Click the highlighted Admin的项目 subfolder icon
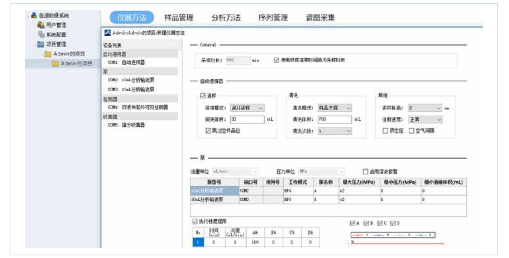Image resolution: width=509 pixels, height=258 pixels. click(55, 64)
